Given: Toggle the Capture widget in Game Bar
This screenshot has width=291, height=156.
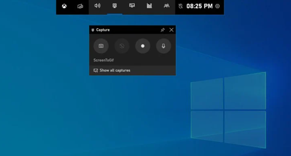Looking at the screenshot, I should click(x=115, y=6).
